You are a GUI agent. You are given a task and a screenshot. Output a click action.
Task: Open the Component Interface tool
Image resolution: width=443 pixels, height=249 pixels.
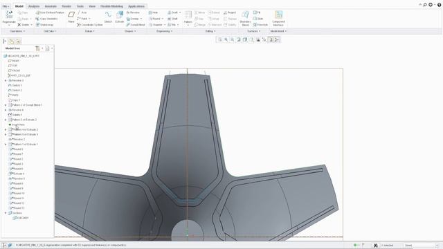coord(278,18)
